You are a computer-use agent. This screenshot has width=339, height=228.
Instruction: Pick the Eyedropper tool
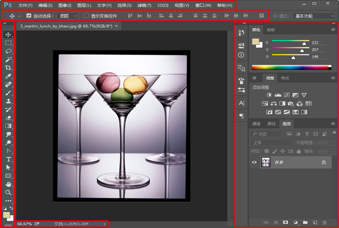point(8,76)
